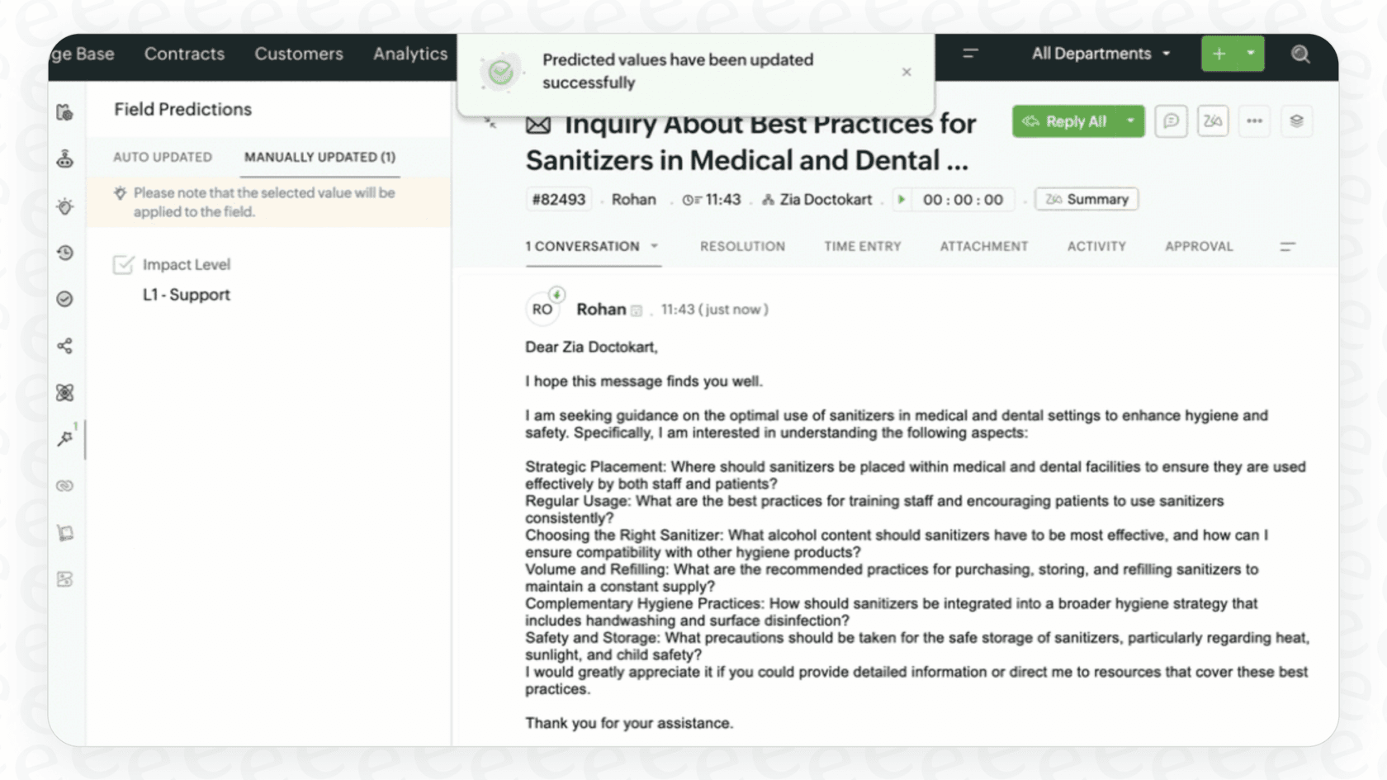Open more options via the ellipsis icon
Image resolution: width=1387 pixels, height=780 pixels.
[x=1254, y=121]
